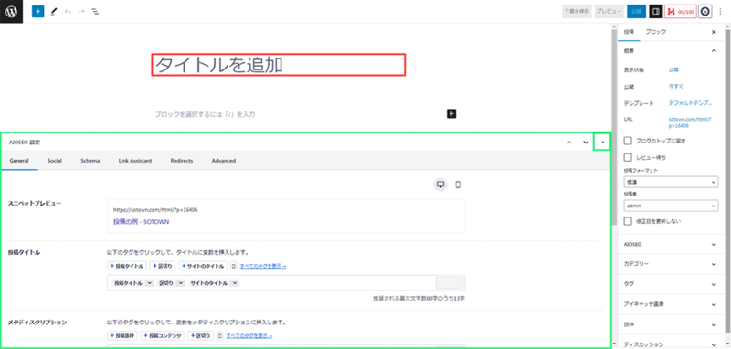Click the タイトルを追加 title field
Screen dimensions: 731x349
(279, 65)
